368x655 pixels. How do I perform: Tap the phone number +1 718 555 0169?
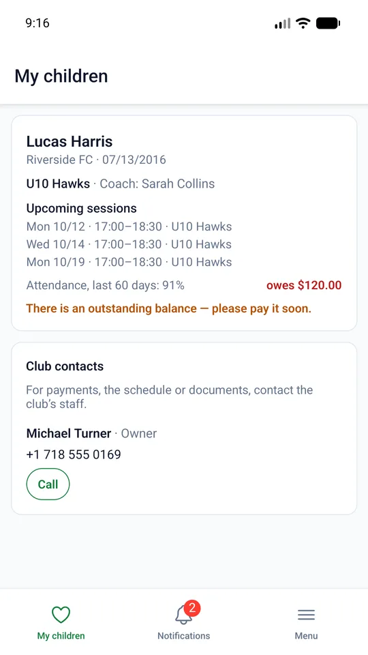point(74,454)
